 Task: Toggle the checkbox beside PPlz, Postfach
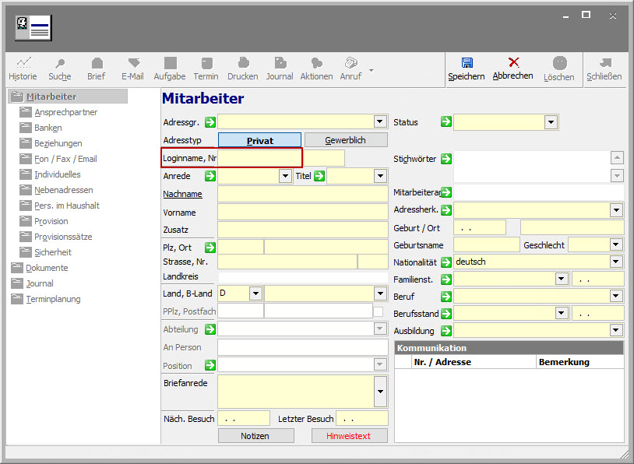tap(378, 311)
